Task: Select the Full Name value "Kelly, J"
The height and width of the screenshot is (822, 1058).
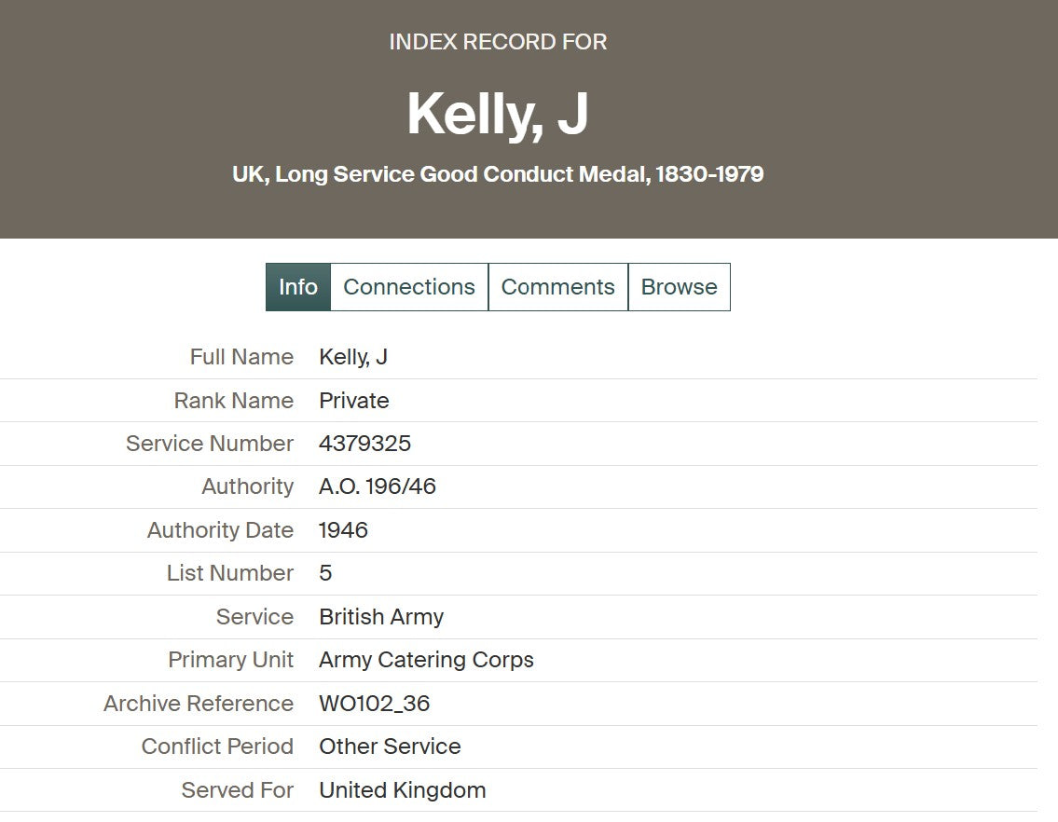Action: (353, 357)
